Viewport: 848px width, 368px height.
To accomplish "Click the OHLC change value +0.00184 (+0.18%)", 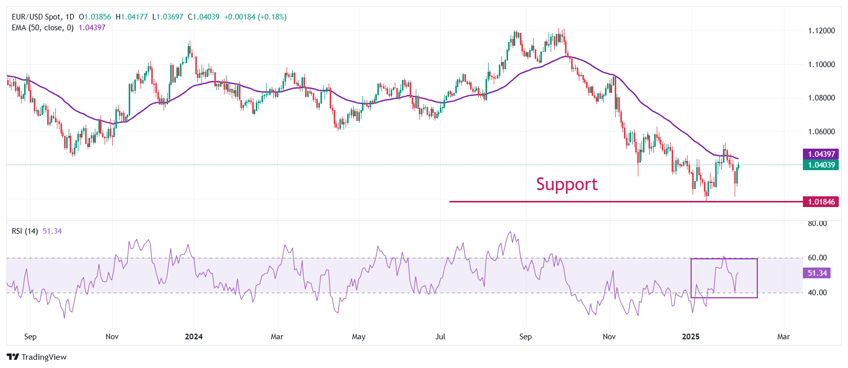I will click(x=255, y=17).
